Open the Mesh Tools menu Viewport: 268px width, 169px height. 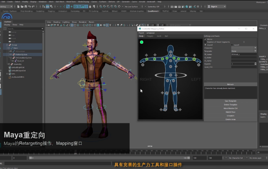pos(71,2)
